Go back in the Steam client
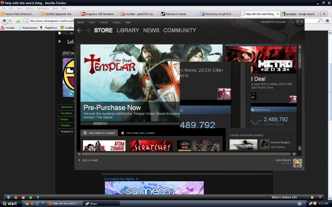Image resolution: width=332 pixels, height=207 pixels. tap(79, 30)
